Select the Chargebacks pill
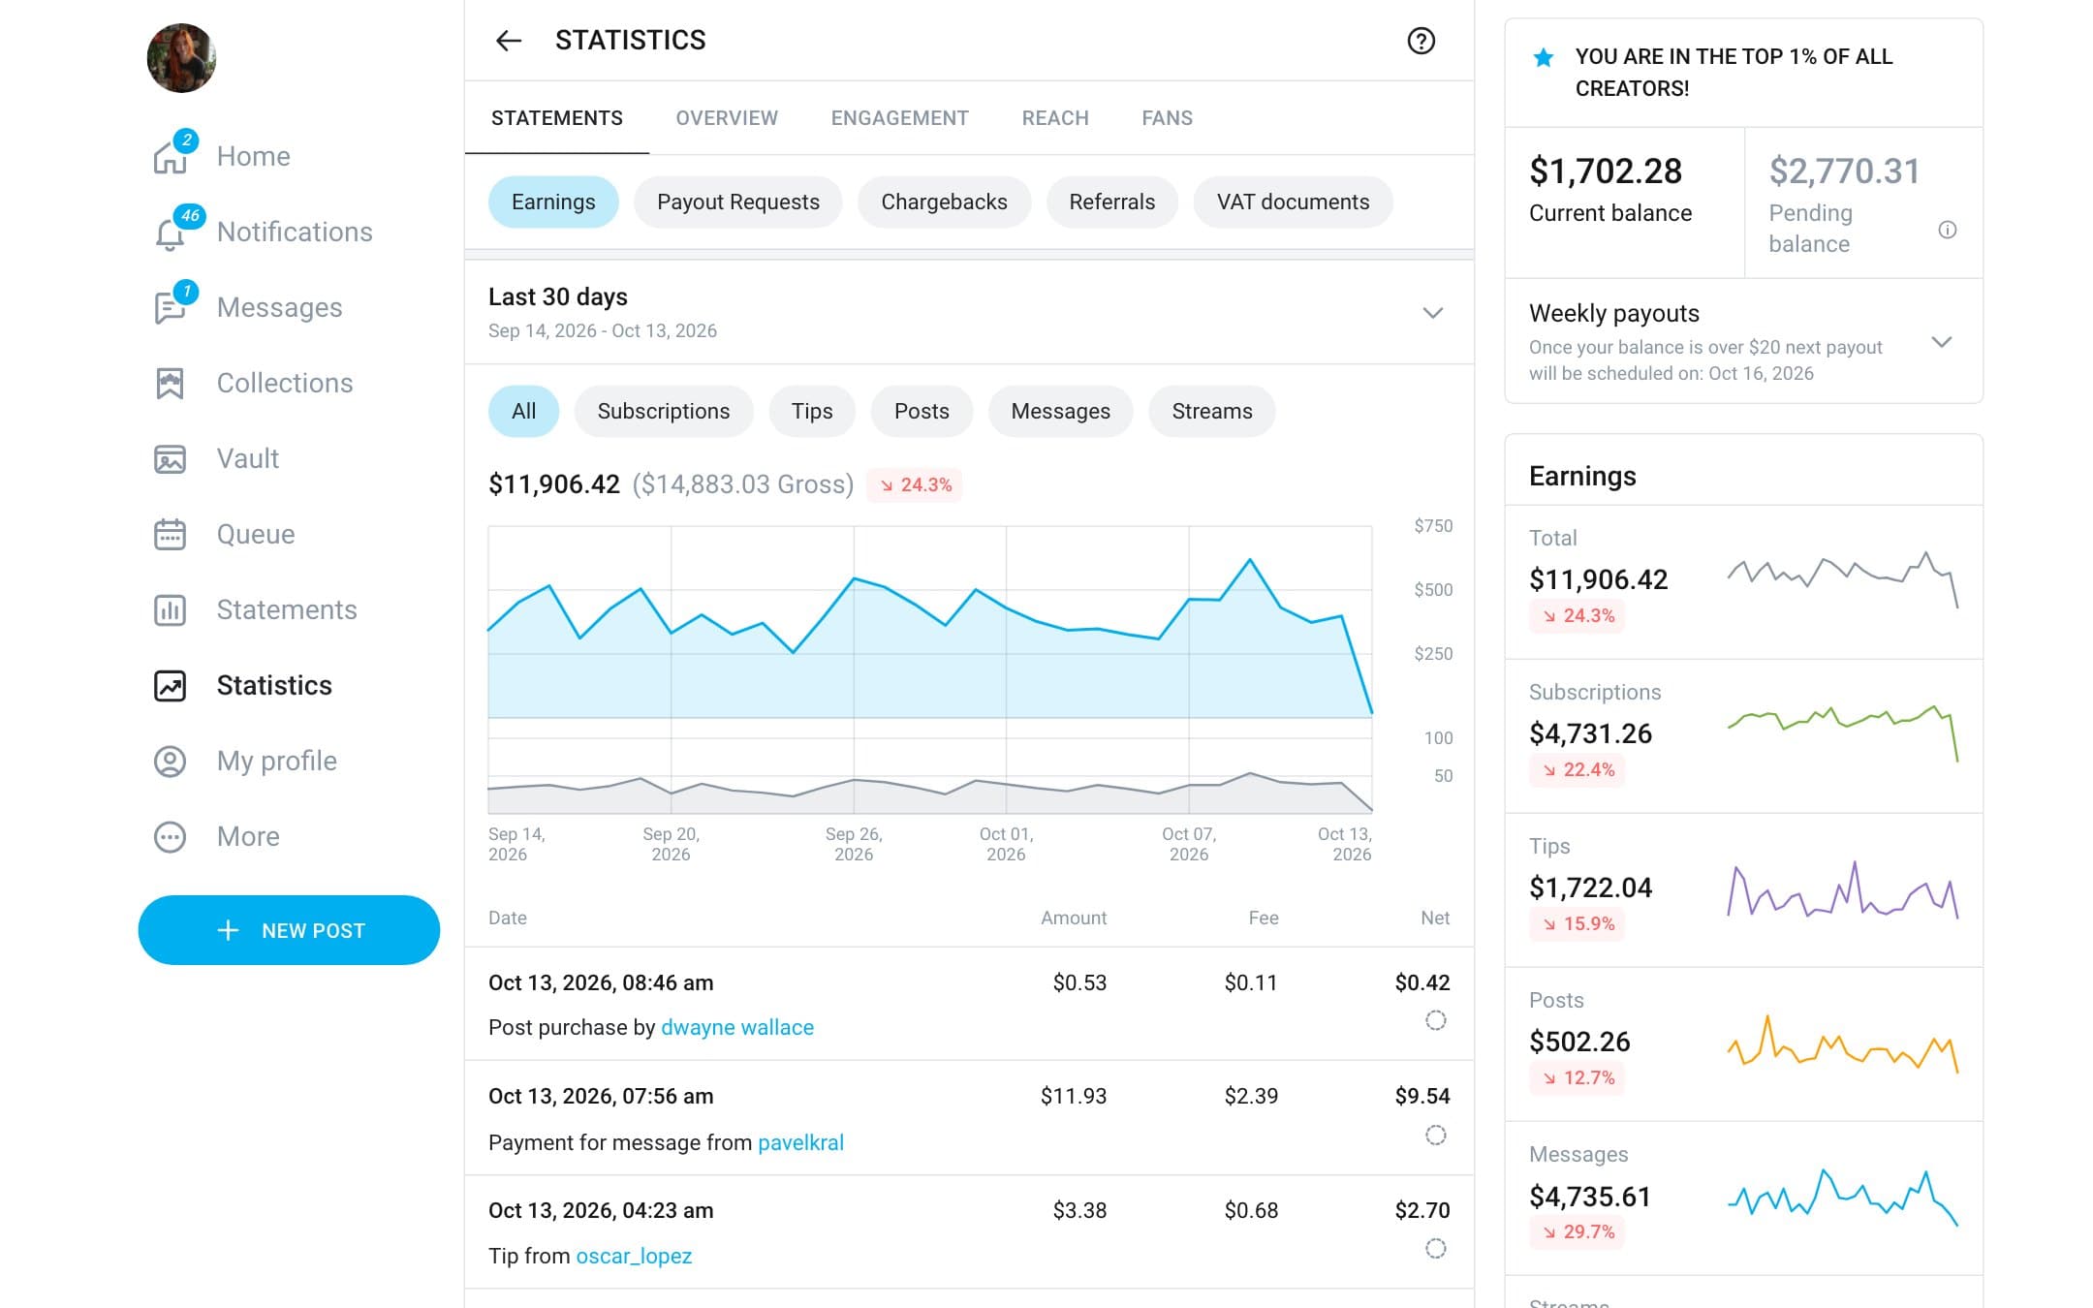Viewport: 2093px width, 1308px height. [x=944, y=202]
